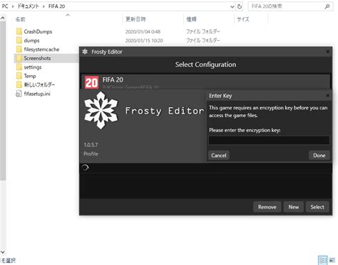The width and height of the screenshot is (338, 265).
Task: Sort by 種類 column header
Action: [191, 19]
